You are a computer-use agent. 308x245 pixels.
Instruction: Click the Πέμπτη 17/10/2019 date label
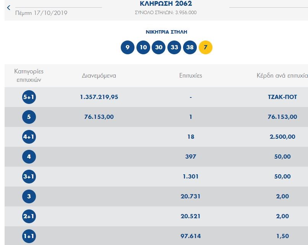pyautogui.click(x=41, y=13)
